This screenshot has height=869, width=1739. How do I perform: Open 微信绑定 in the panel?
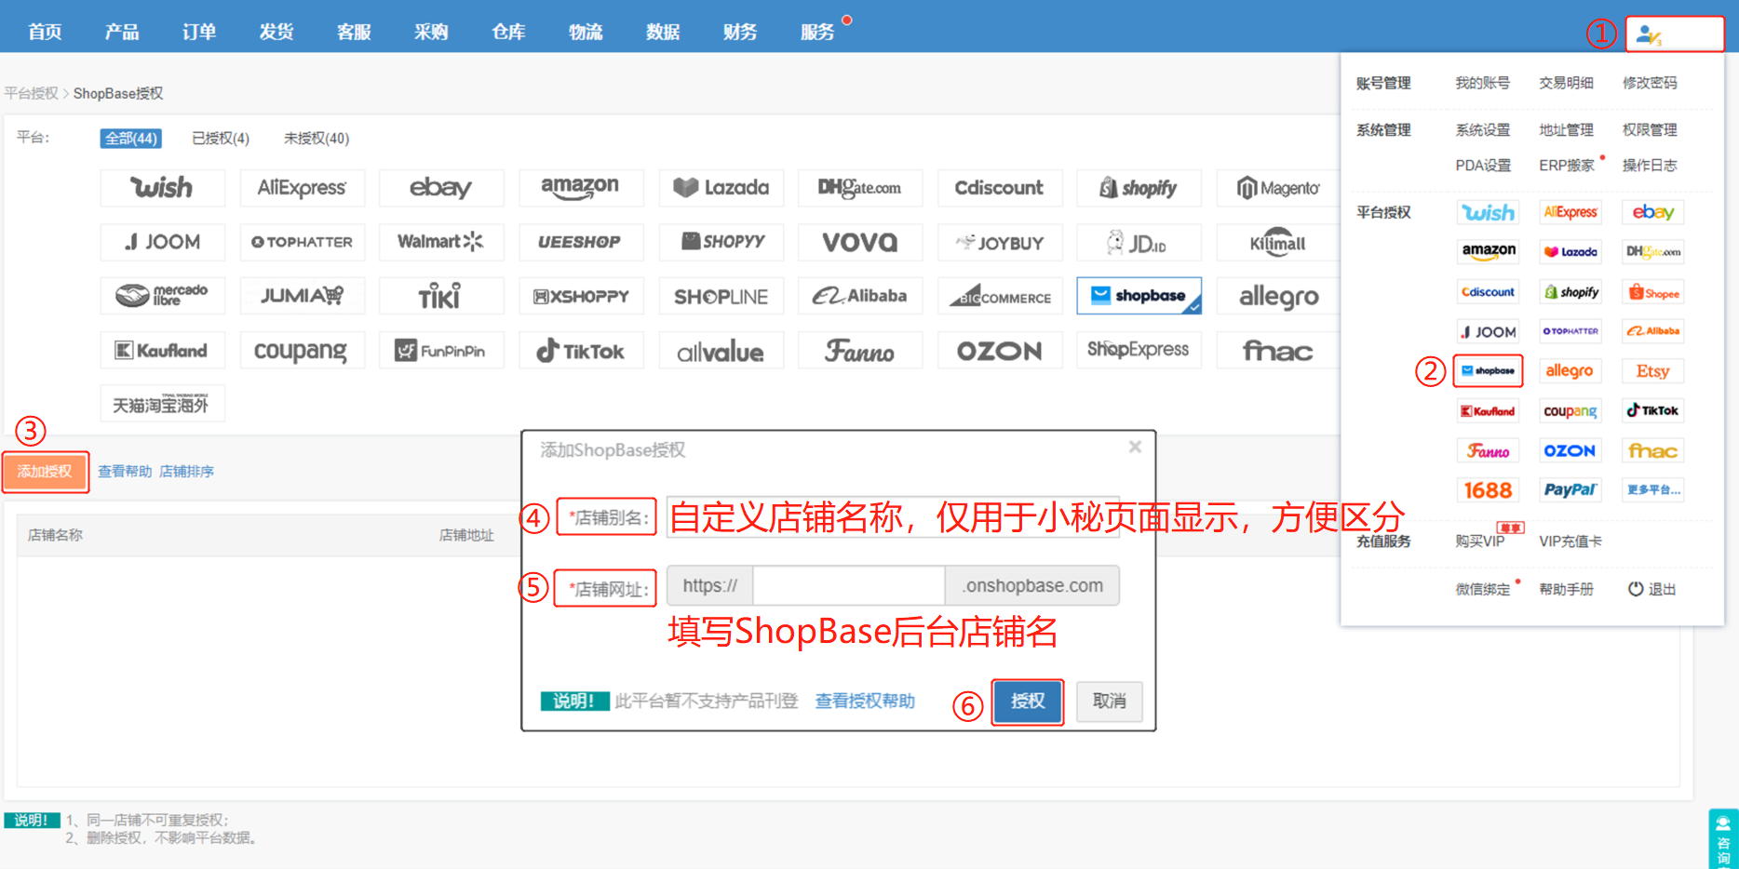pyautogui.click(x=1483, y=590)
